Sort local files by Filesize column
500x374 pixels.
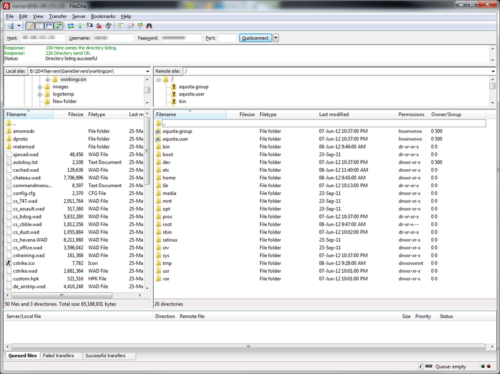(x=69, y=114)
